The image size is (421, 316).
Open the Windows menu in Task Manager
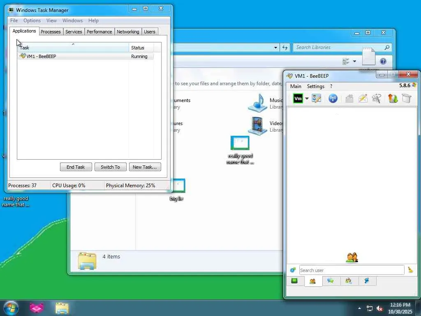pos(72,21)
